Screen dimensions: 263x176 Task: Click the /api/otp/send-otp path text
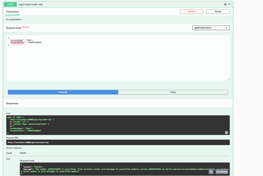click(x=31, y=4)
